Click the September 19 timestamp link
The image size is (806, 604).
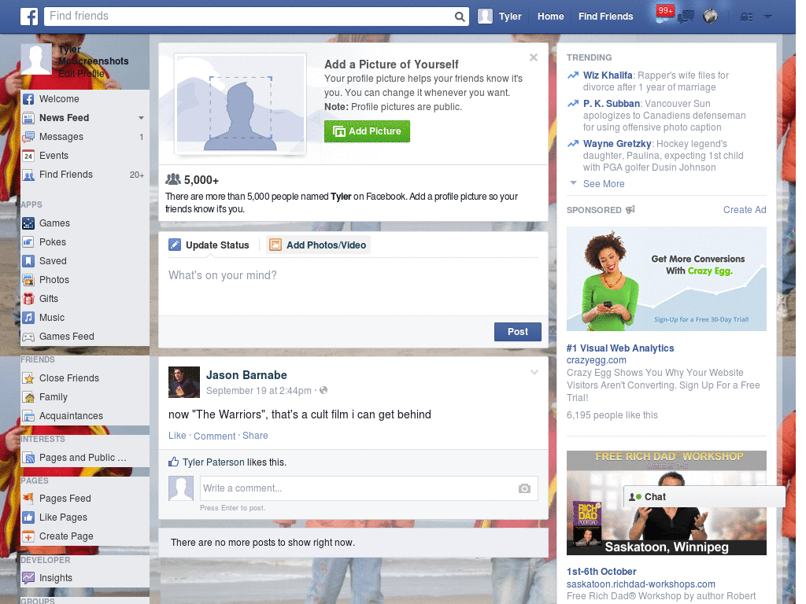(258, 391)
